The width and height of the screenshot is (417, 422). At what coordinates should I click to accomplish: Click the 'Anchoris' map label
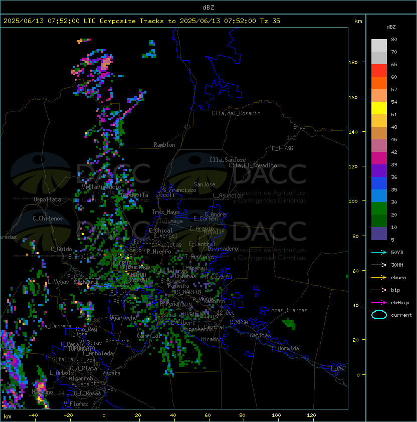point(117,341)
